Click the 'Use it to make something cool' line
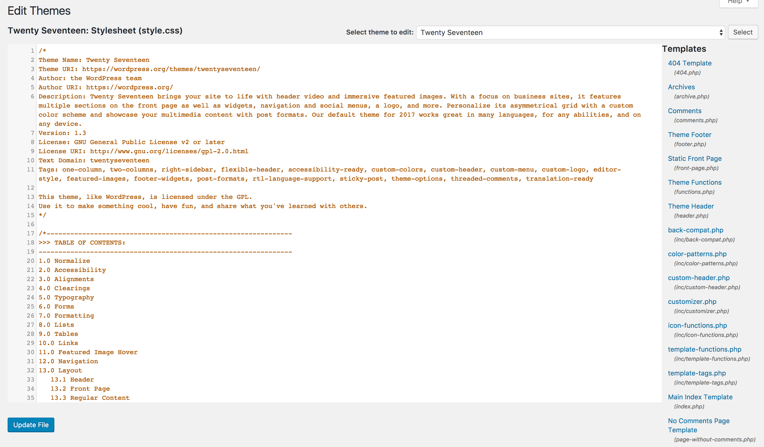The width and height of the screenshot is (764, 447). click(203, 206)
